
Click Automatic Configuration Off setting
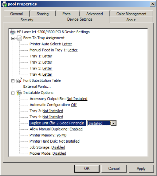74,105
